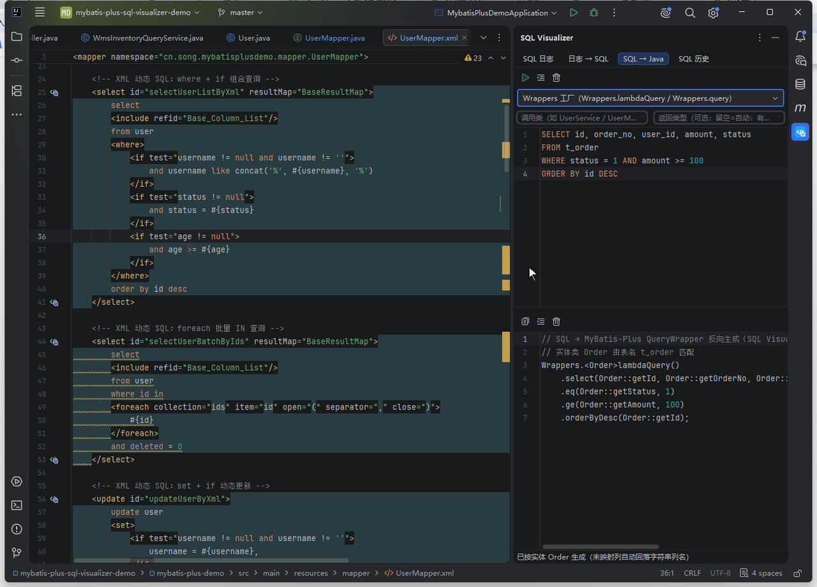The image size is (817, 587).
Task: Click the caller class input field
Action: pyautogui.click(x=582, y=117)
